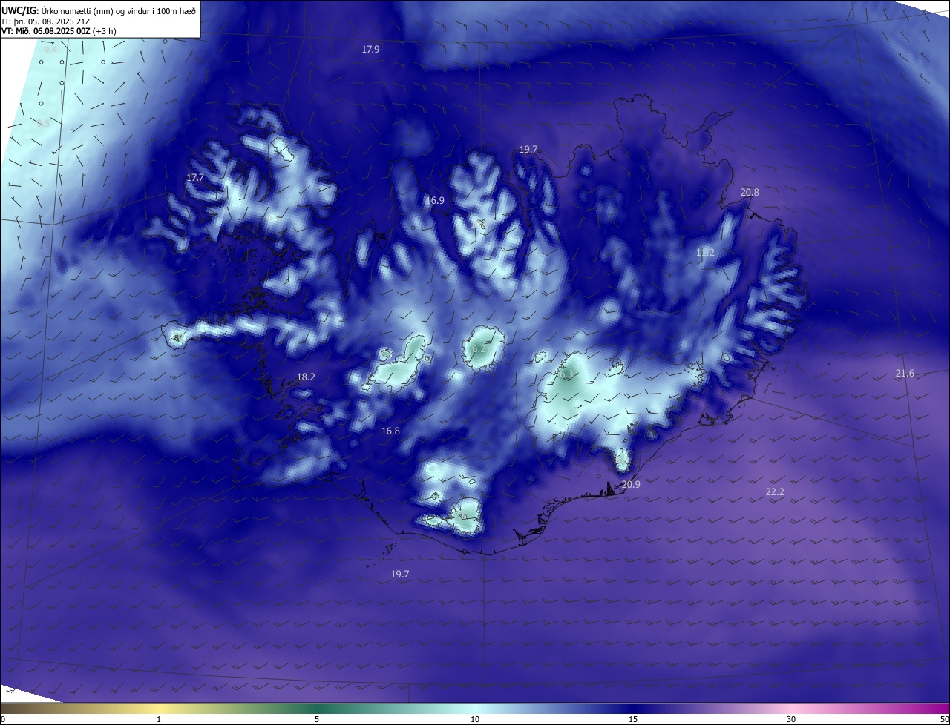
Task: Click the faint 9.4 value label
Action: (x=50, y=50)
